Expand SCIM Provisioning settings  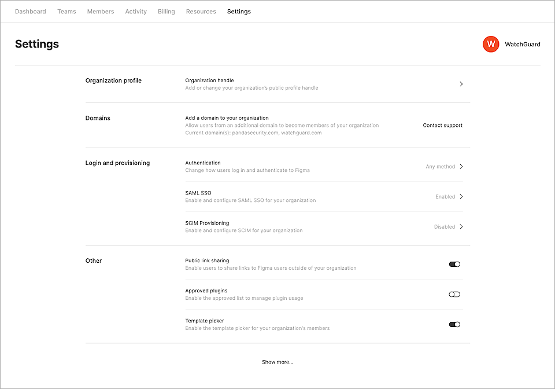pyautogui.click(x=461, y=226)
